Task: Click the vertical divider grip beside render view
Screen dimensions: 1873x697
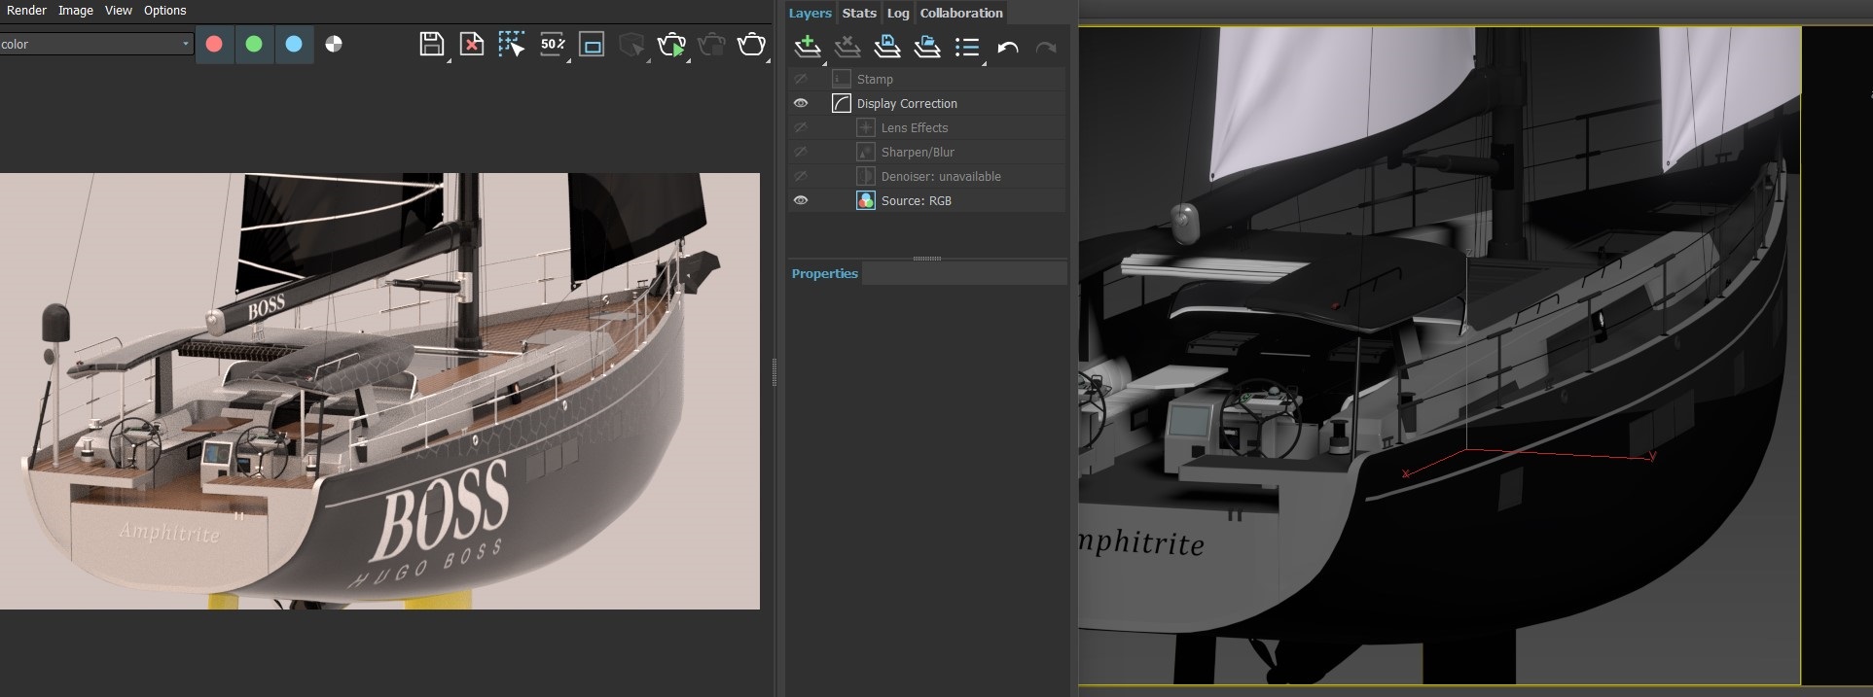Action: click(774, 372)
